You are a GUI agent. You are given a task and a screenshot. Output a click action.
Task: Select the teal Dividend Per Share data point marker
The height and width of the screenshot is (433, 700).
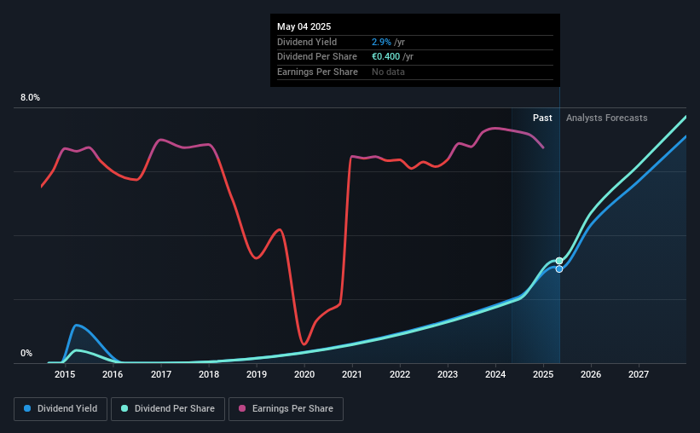click(559, 261)
